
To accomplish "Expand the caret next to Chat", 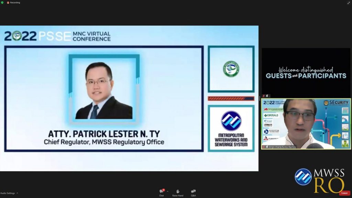I will [167, 191].
